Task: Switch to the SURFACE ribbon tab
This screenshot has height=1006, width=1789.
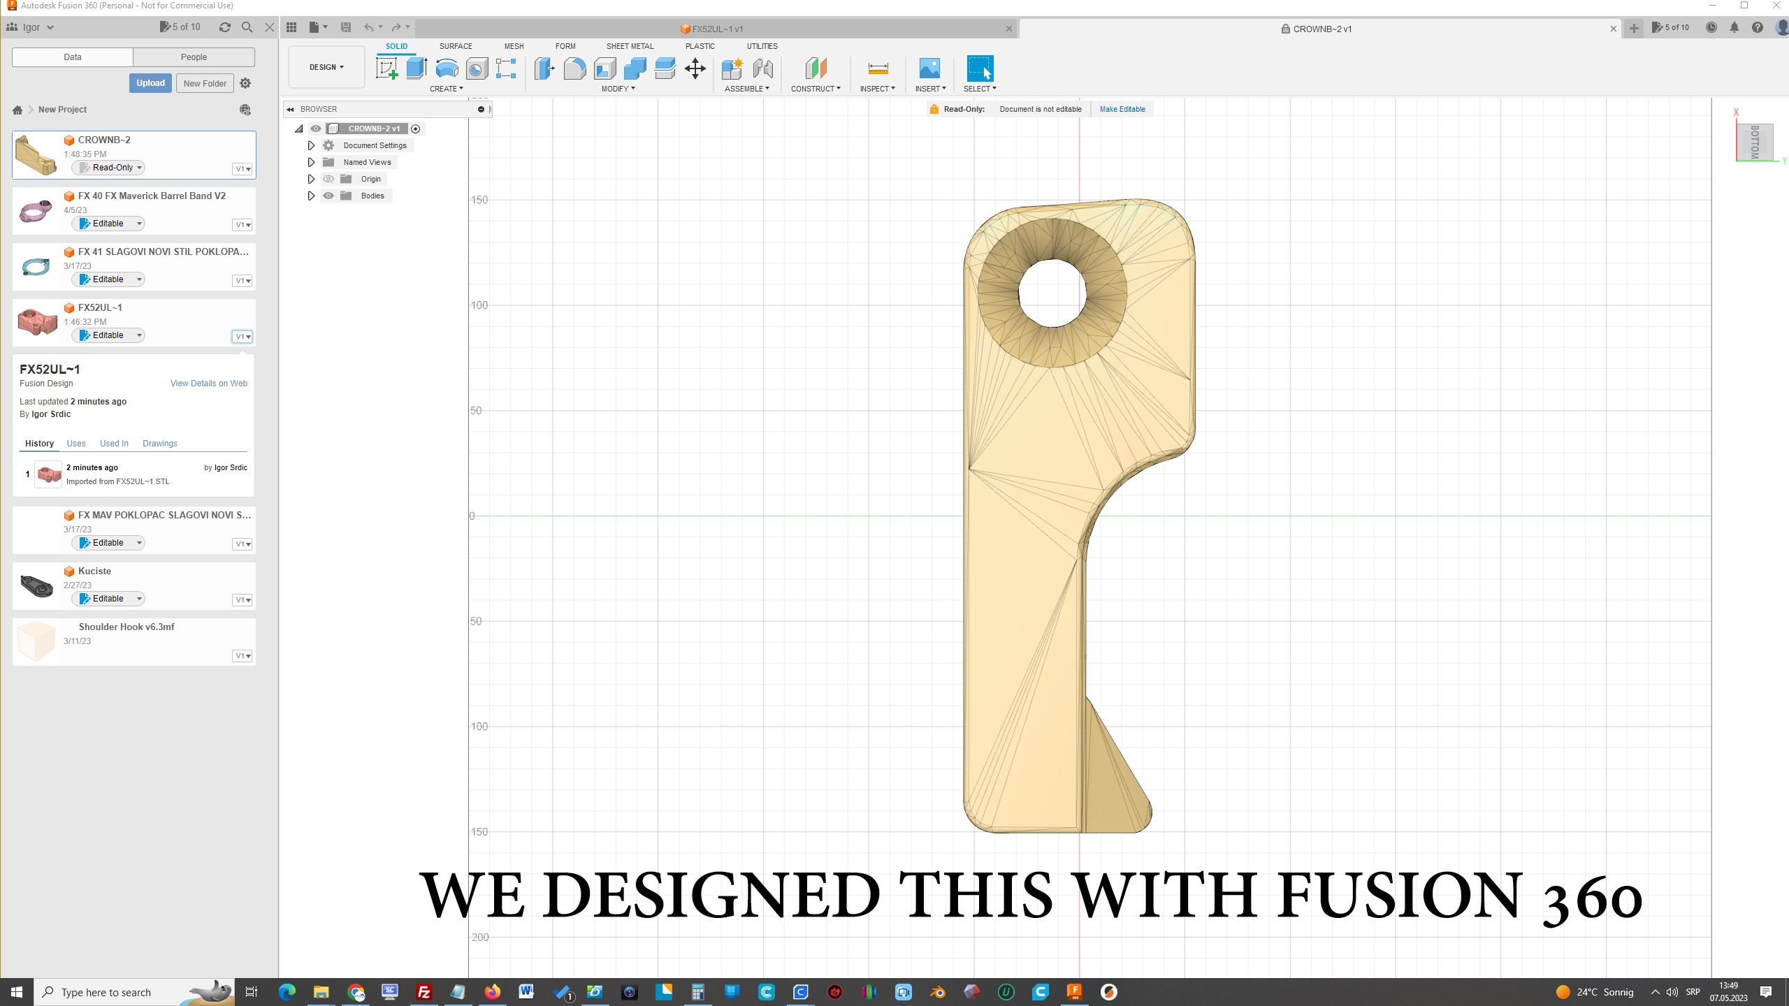Action: click(456, 46)
